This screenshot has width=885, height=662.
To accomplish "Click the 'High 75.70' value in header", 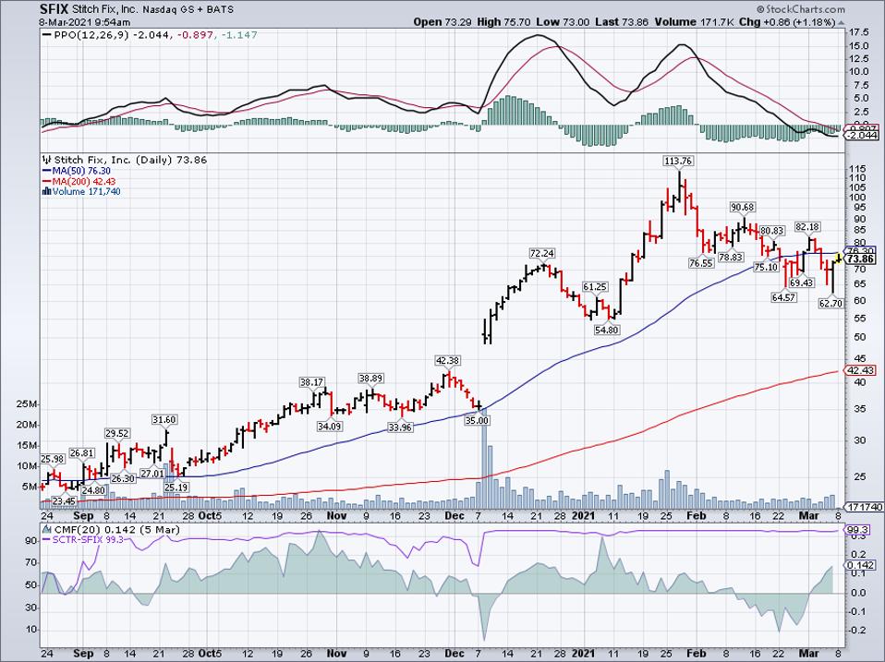I will point(502,22).
